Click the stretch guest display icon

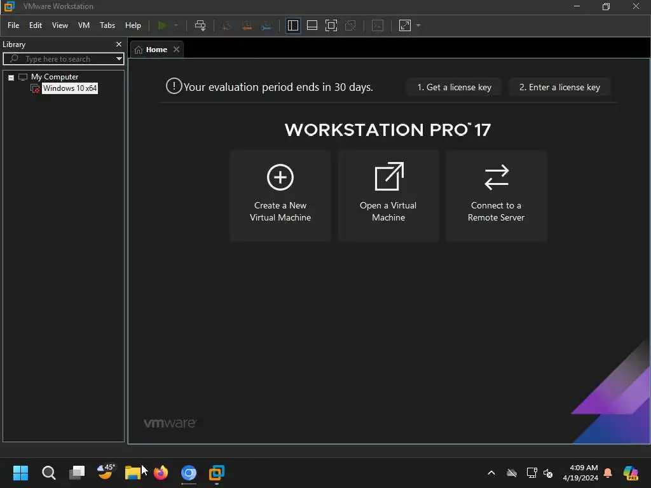tap(405, 25)
